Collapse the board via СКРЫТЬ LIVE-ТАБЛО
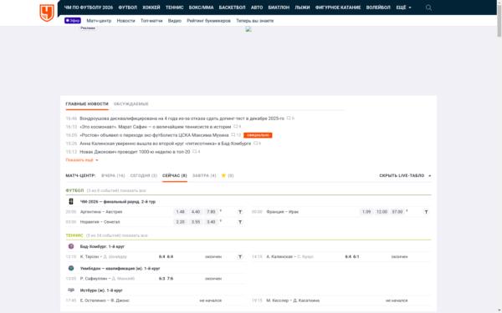 (x=405, y=175)
